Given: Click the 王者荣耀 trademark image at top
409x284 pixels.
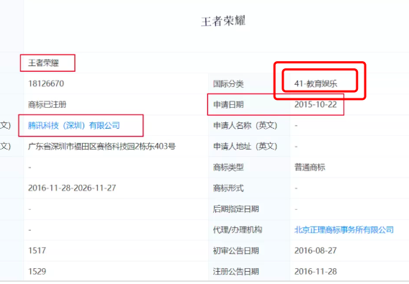Looking at the screenshot, I should click(223, 21).
